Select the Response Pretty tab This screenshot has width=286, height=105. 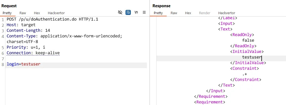[158, 13]
